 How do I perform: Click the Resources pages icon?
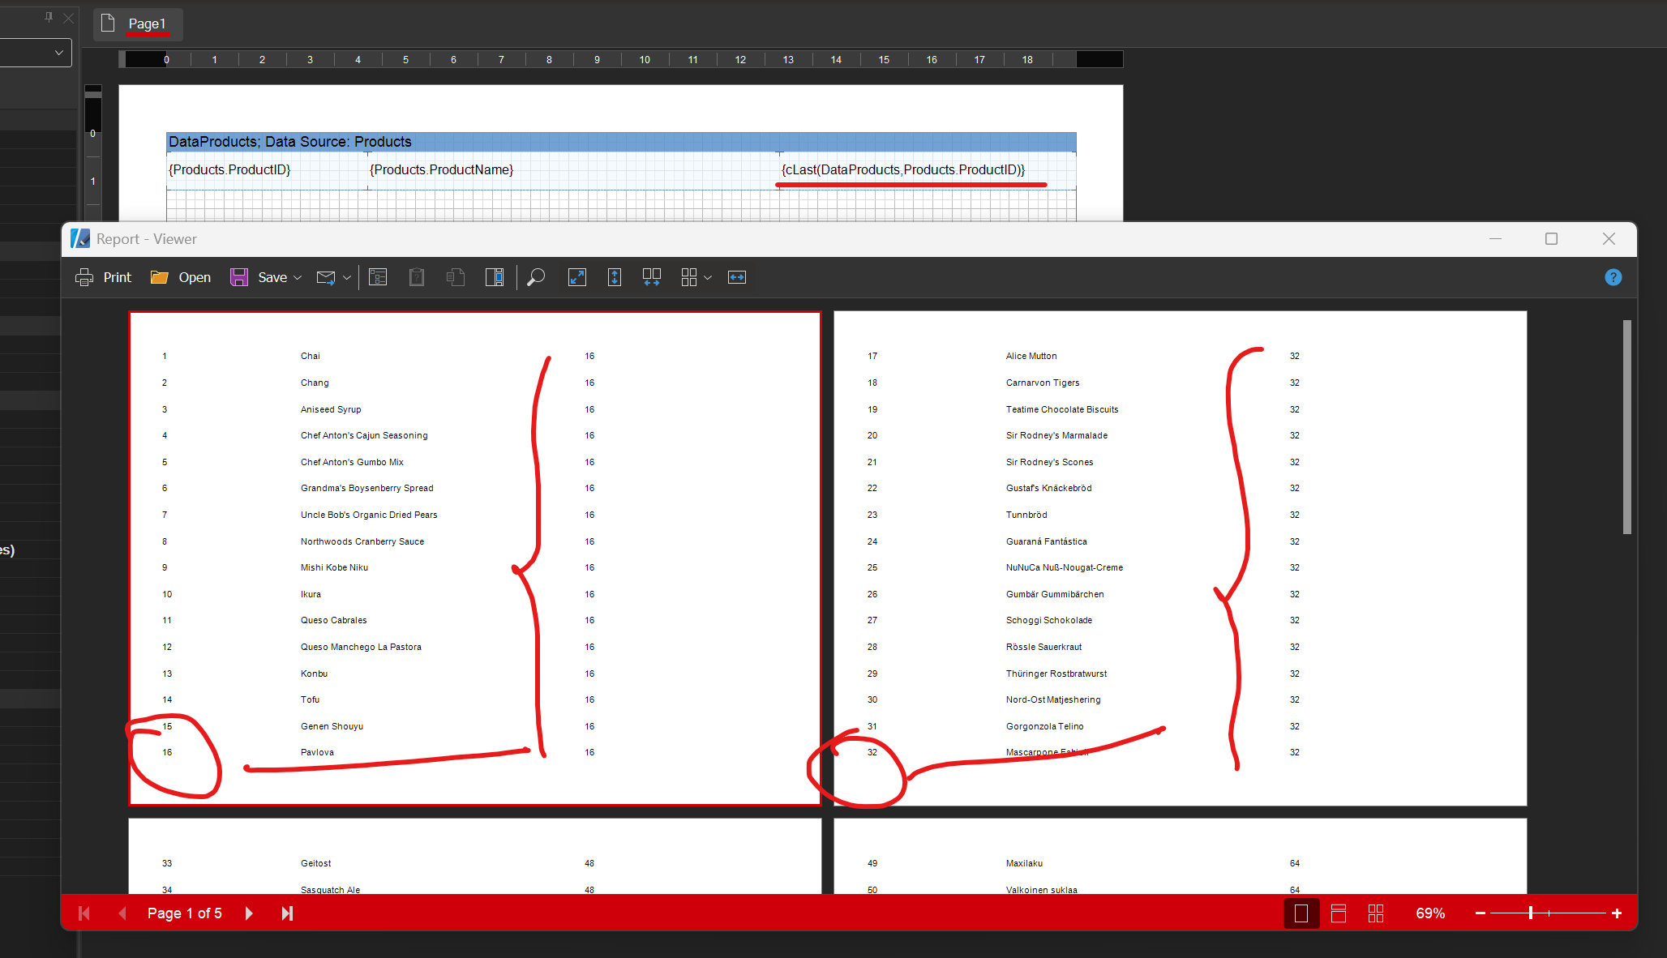[x=456, y=277]
